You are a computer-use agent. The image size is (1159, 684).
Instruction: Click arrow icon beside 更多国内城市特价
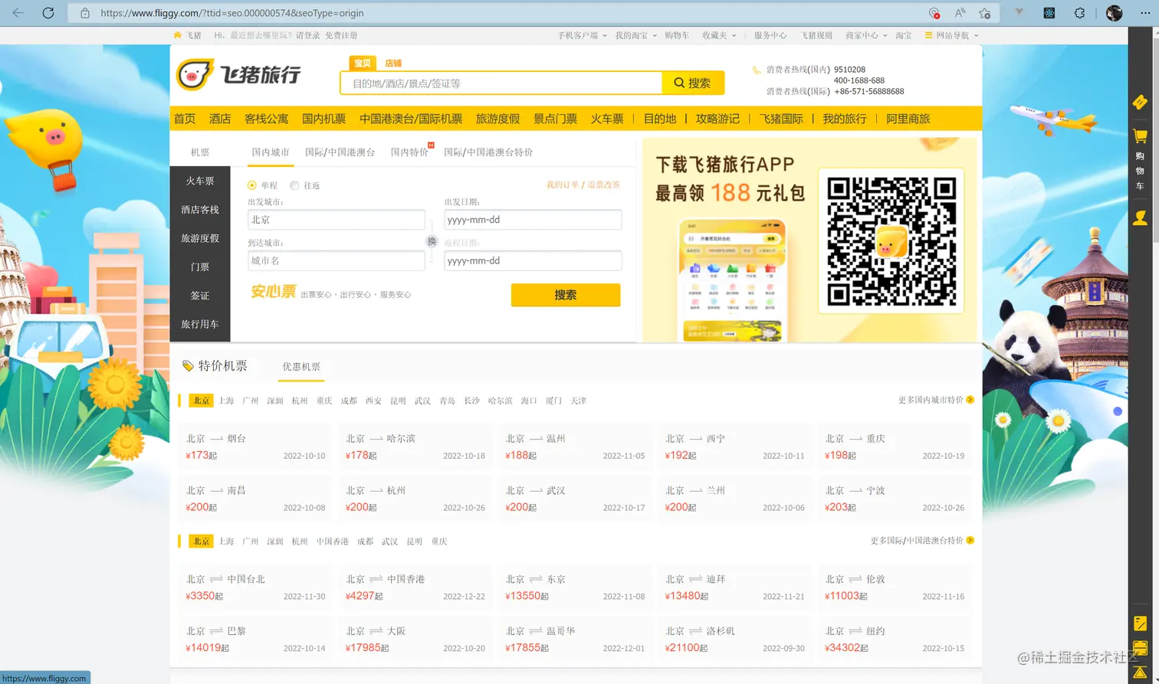point(970,400)
